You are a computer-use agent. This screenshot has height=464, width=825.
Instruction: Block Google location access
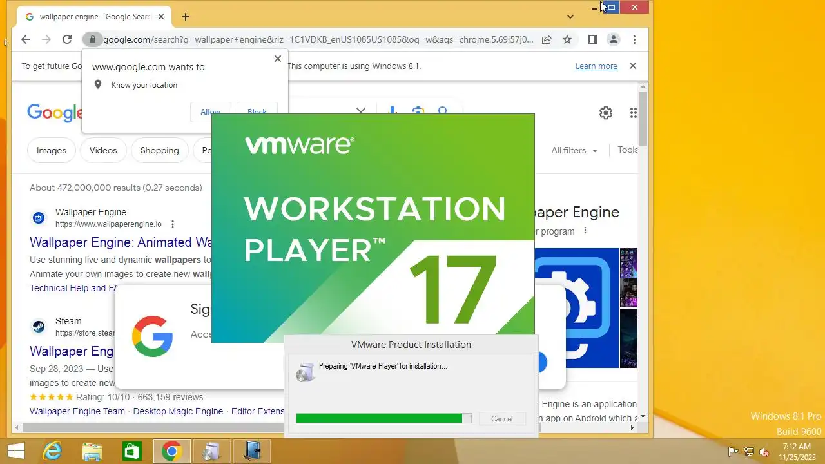coord(257,111)
